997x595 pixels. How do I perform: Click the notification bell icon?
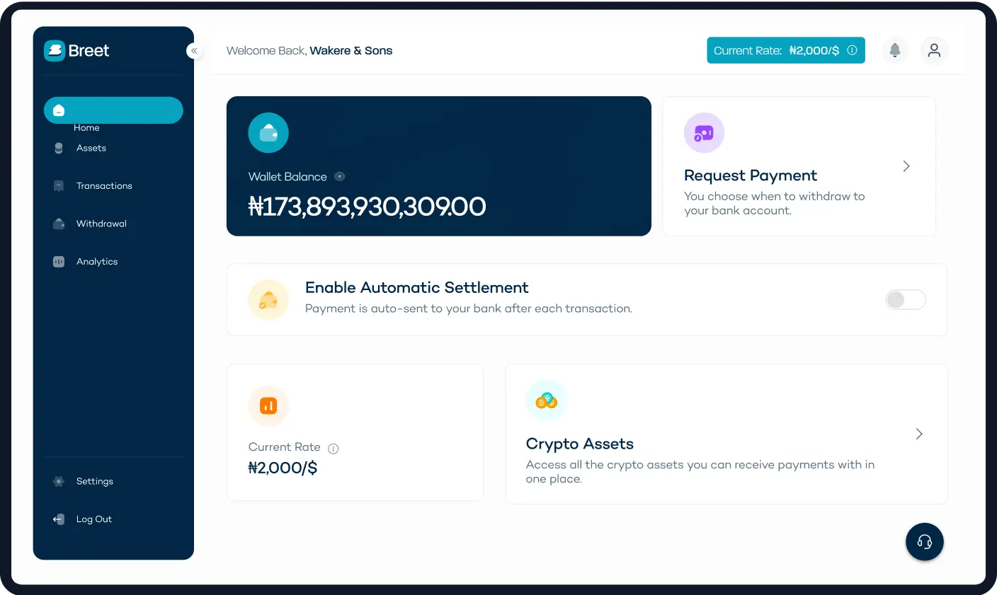pyautogui.click(x=895, y=50)
